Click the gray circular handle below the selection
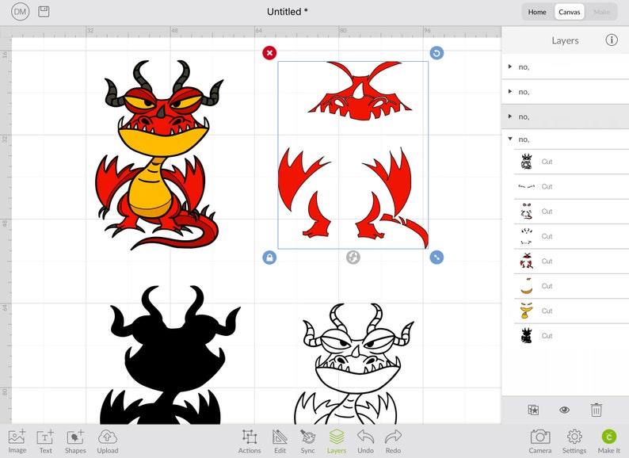The height and width of the screenshot is (458, 629). pos(353,258)
